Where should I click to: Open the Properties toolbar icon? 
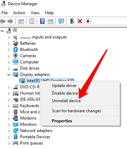click(x=31, y=21)
